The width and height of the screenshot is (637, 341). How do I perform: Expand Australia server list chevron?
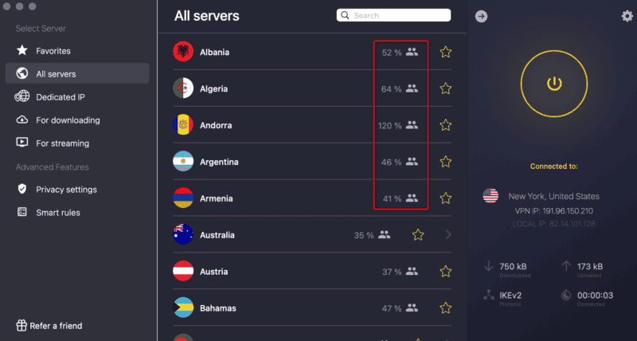pos(448,234)
